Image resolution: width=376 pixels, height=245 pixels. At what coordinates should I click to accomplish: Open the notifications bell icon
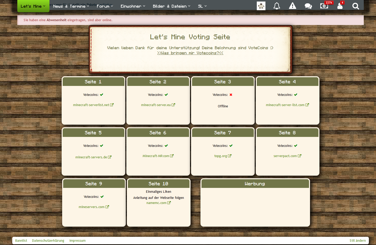[x=277, y=6]
